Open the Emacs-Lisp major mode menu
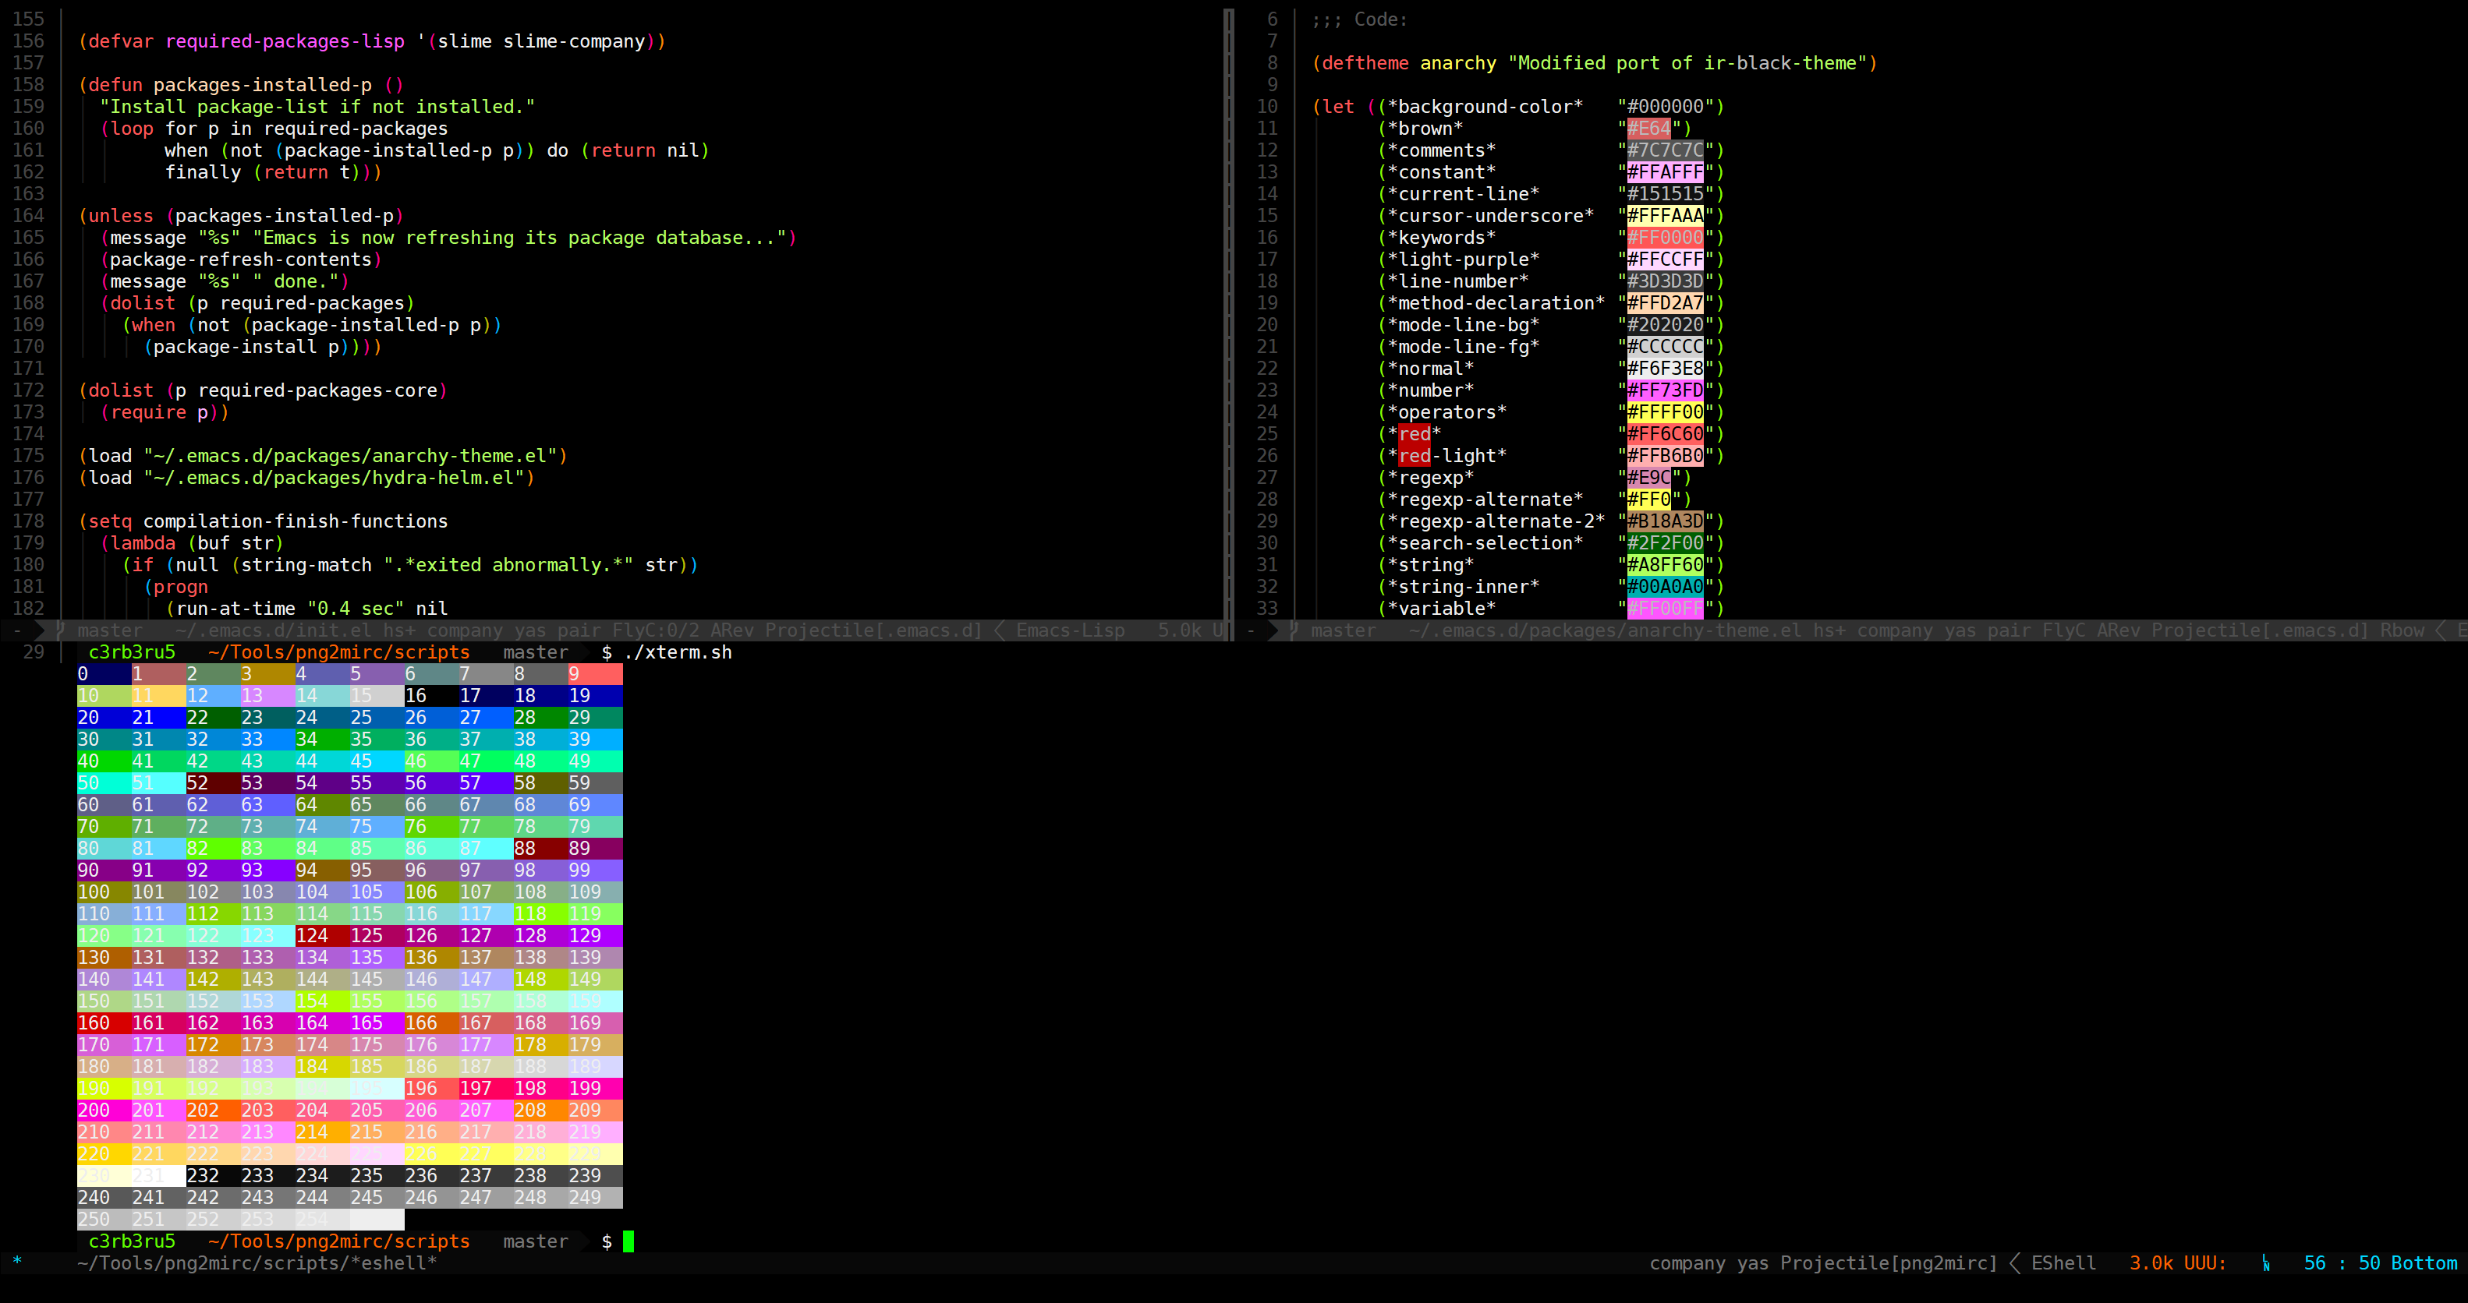The width and height of the screenshot is (2468, 1303). pos(1070,630)
